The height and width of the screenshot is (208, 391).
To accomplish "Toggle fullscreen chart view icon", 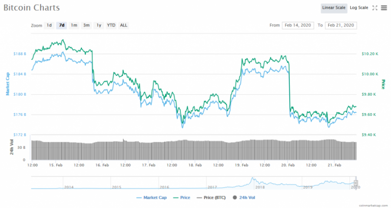I will 375,8.
